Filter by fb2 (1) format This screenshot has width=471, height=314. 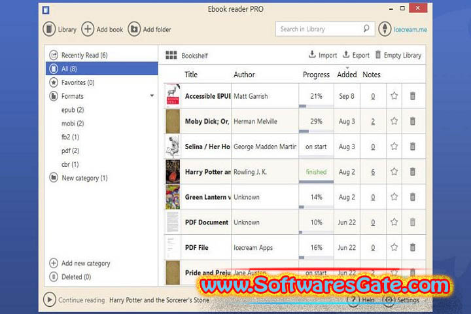[70, 137]
